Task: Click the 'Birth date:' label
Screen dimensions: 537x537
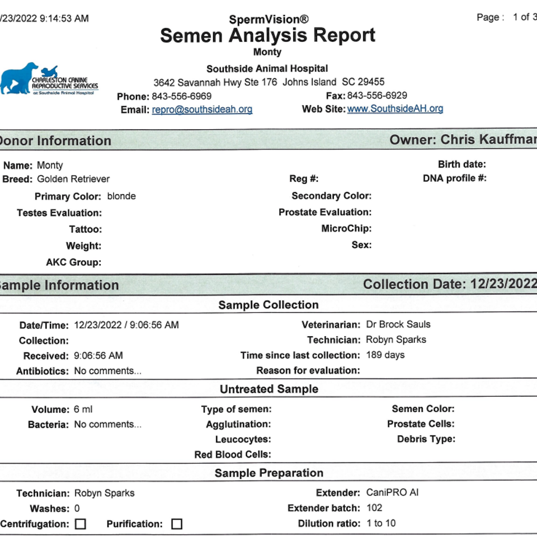Action: (462, 164)
